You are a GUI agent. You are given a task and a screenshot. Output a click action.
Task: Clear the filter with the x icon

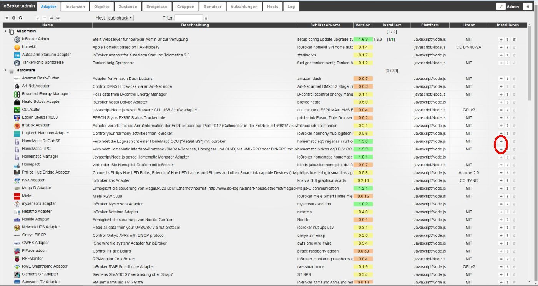click(206, 18)
